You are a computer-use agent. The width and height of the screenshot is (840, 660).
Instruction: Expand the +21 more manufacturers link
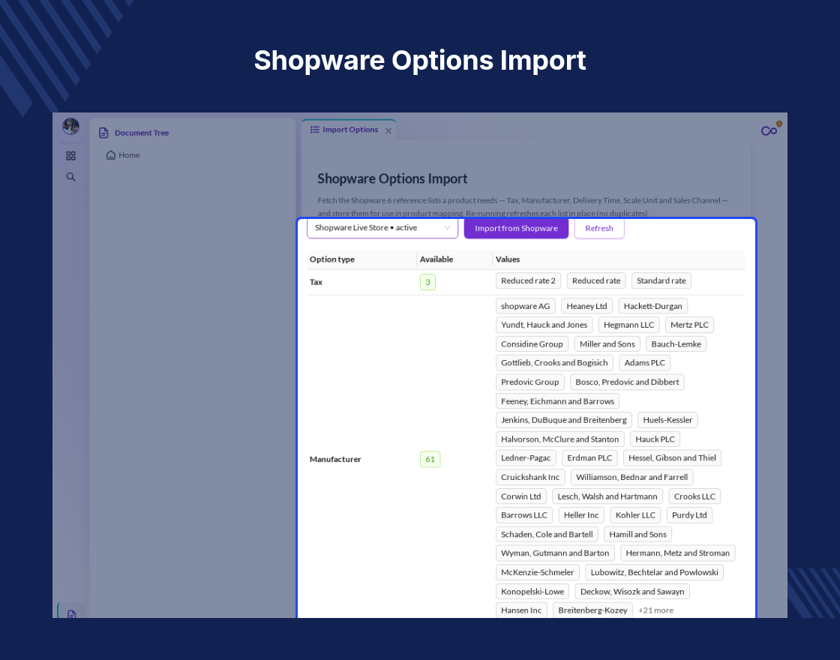pos(655,610)
